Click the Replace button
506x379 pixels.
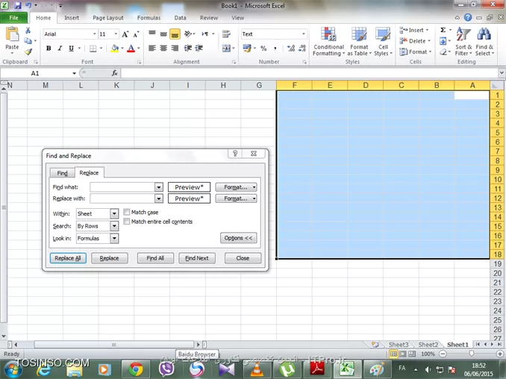click(110, 258)
